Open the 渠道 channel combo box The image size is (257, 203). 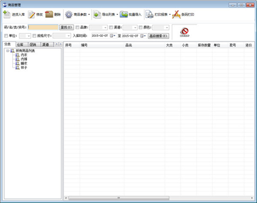[x=130, y=27]
